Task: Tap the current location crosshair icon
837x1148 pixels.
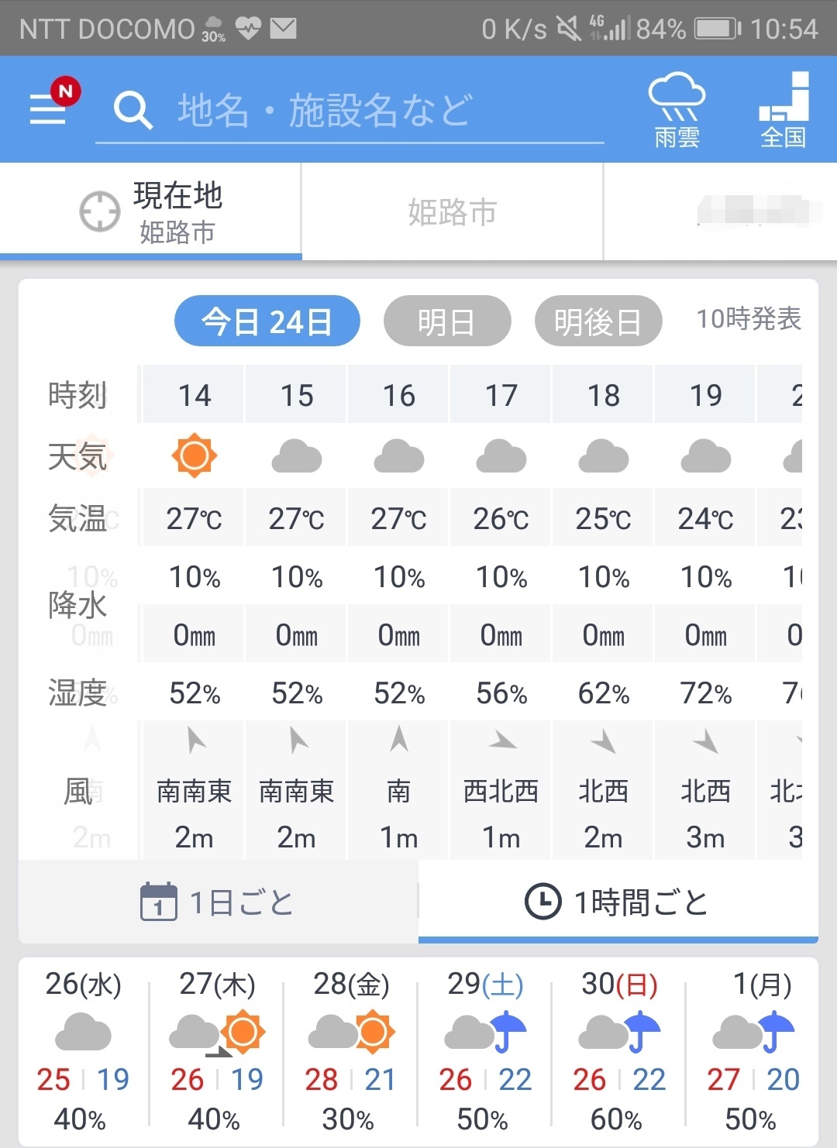Action: tap(100, 211)
